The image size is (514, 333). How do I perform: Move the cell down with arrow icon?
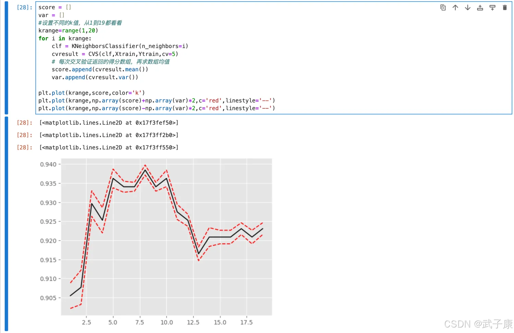coord(467,8)
